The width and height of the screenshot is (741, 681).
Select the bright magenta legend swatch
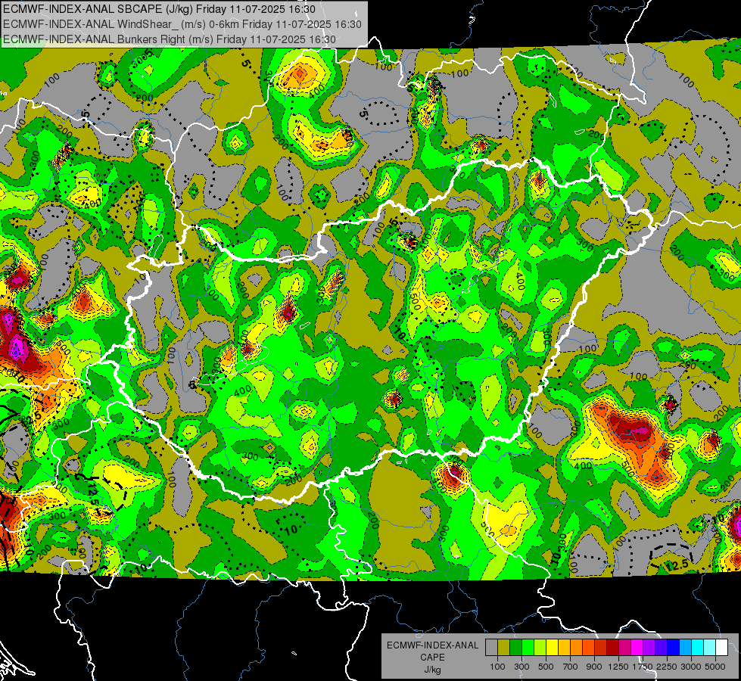click(x=637, y=647)
